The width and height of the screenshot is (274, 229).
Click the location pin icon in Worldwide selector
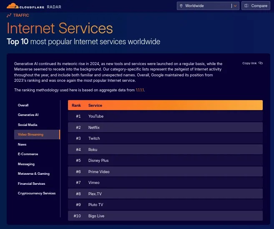tap(181, 6)
